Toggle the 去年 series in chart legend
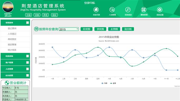Viewport: 180px width, 101px height. click(x=113, y=83)
